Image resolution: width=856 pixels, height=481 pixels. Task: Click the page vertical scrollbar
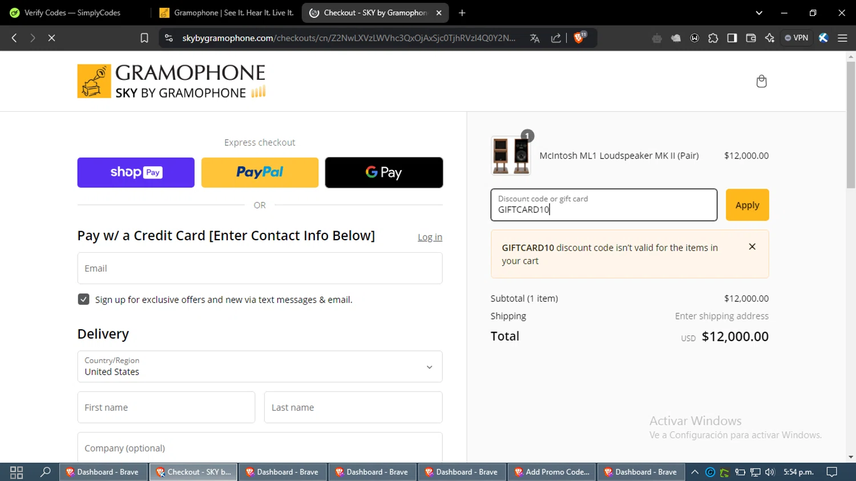(x=851, y=126)
